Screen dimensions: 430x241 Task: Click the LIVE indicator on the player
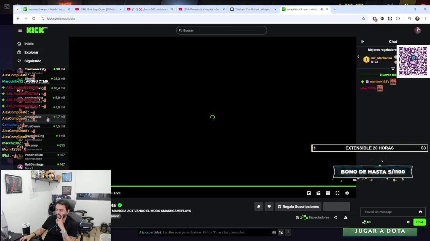click(117, 193)
